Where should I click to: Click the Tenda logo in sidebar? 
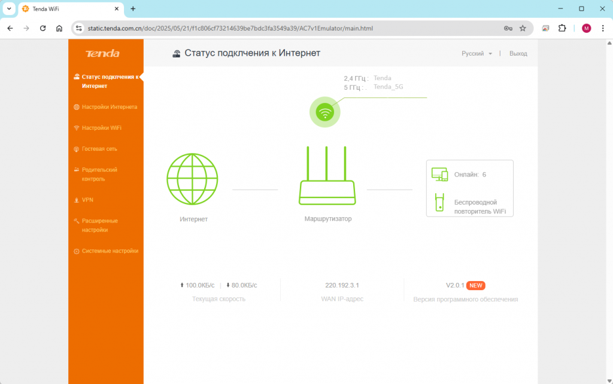click(102, 53)
